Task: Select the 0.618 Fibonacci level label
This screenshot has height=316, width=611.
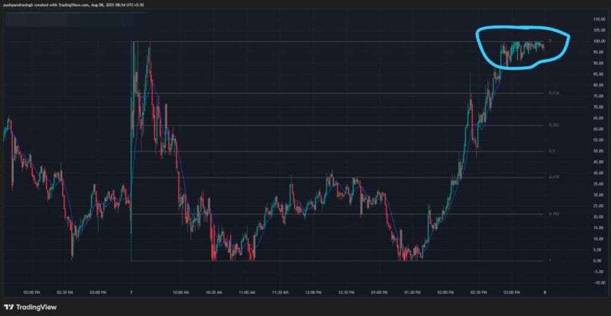Action: click(x=554, y=177)
